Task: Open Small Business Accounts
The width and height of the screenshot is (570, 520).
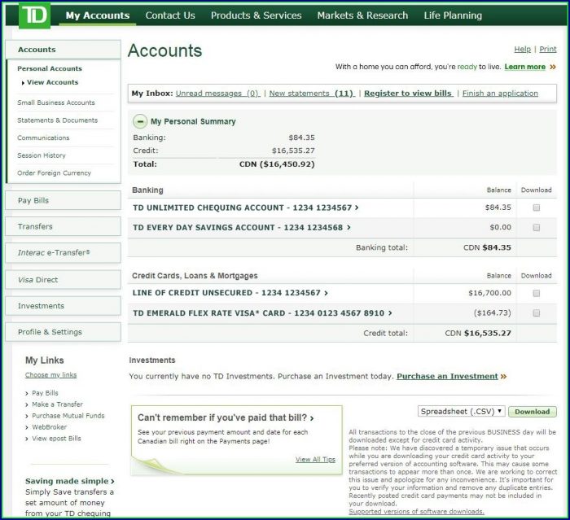Action: point(56,103)
